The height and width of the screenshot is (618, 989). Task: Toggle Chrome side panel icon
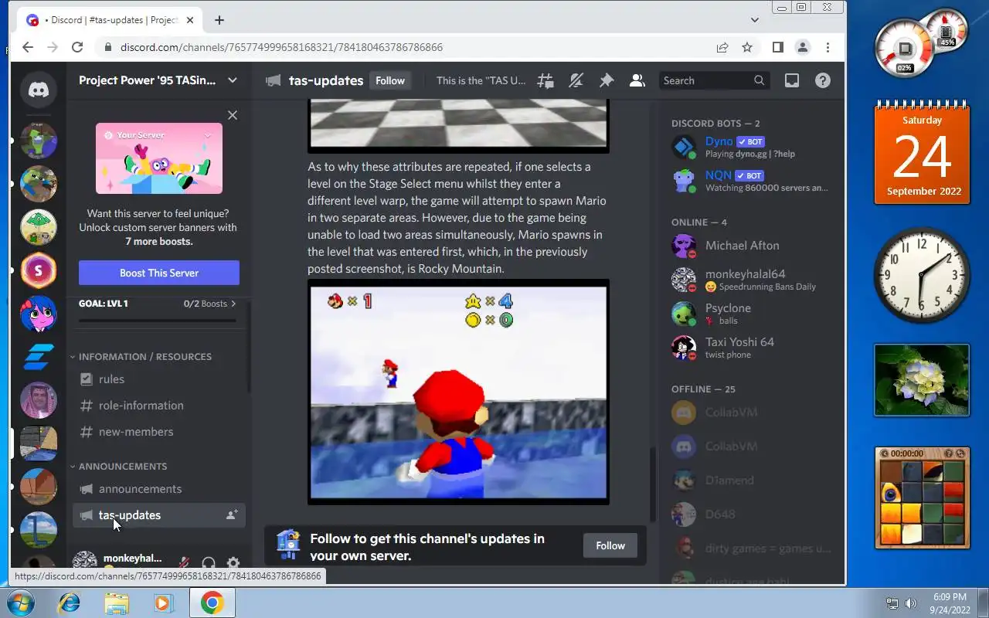[x=778, y=47]
